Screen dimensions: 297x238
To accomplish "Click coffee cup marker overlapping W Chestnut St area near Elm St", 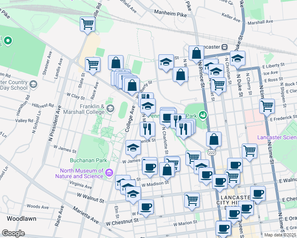I will [x=146, y=207].
